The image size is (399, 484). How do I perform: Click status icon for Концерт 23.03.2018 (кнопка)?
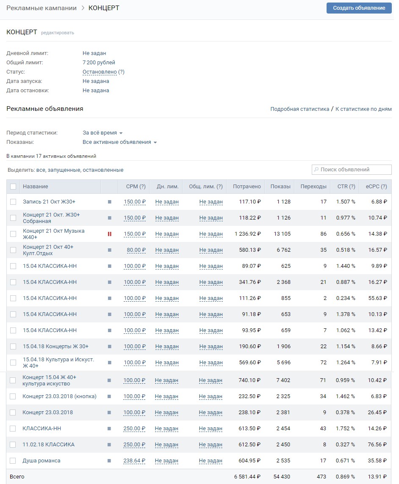(109, 396)
